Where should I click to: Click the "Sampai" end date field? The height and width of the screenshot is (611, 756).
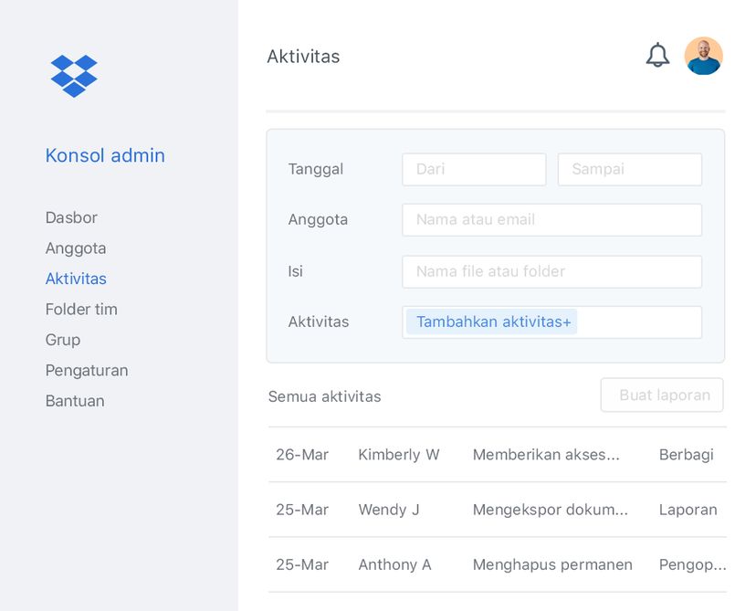click(x=629, y=169)
